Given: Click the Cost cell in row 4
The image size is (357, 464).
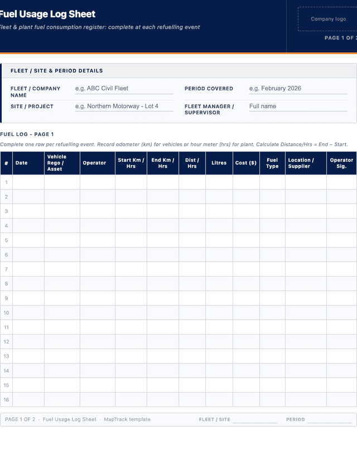Looking at the screenshot, I should 247,226.
